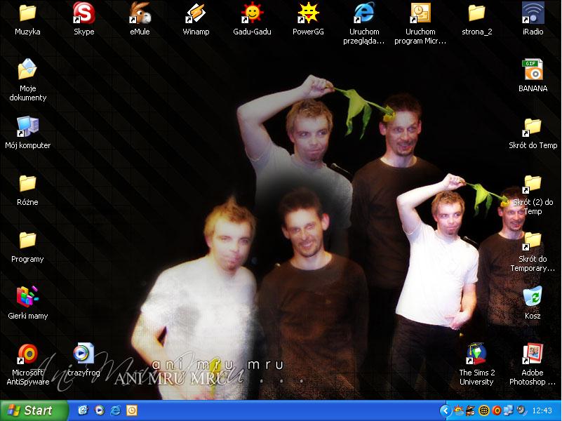This screenshot has height=421, width=562.
Task: Select the 'Uruchom program Micr...' Outlook shortcut
Action: [x=420, y=23]
